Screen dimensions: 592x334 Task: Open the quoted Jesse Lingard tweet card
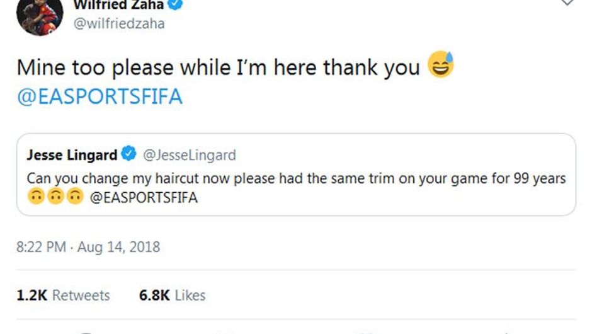[296, 175]
